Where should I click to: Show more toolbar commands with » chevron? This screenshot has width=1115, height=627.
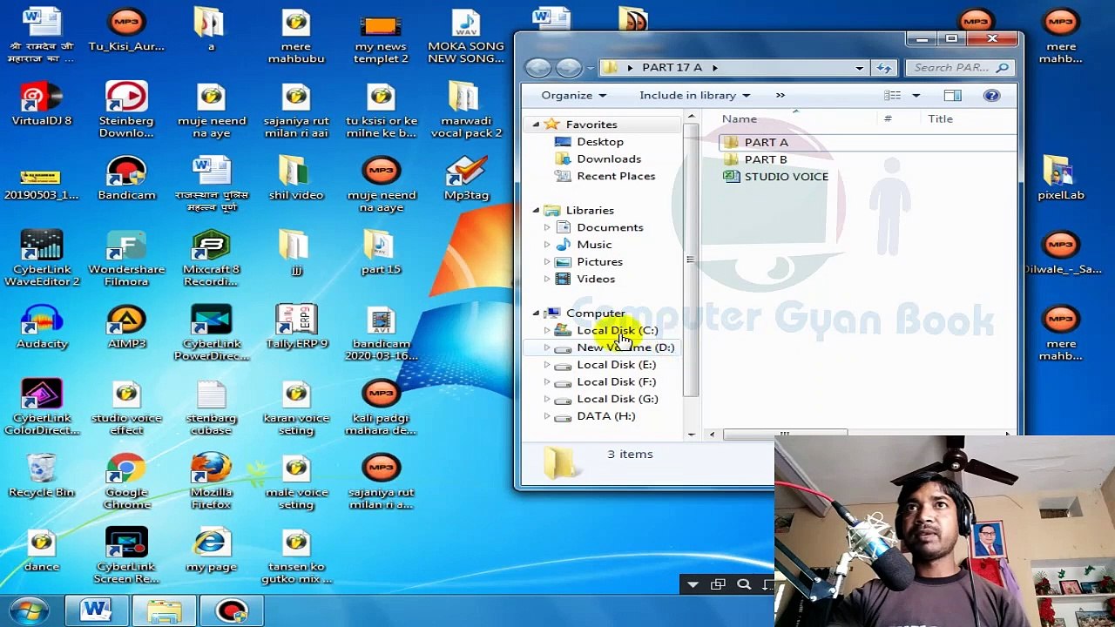[x=780, y=95]
